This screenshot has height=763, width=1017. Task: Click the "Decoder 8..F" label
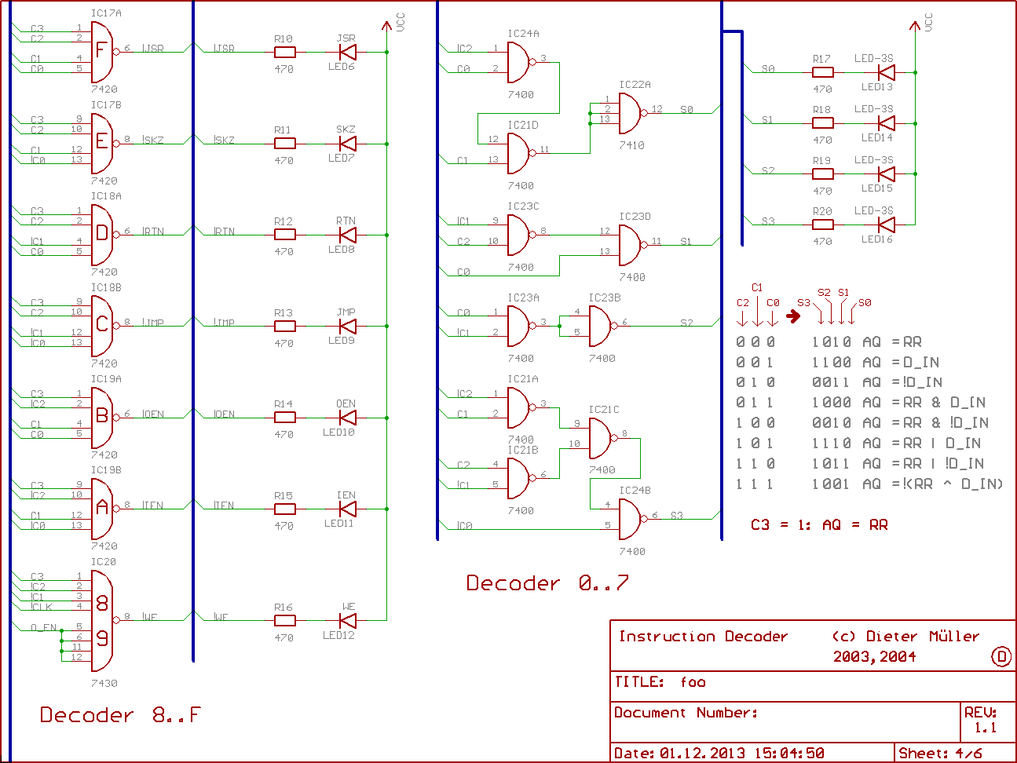pyautogui.click(x=120, y=715)
